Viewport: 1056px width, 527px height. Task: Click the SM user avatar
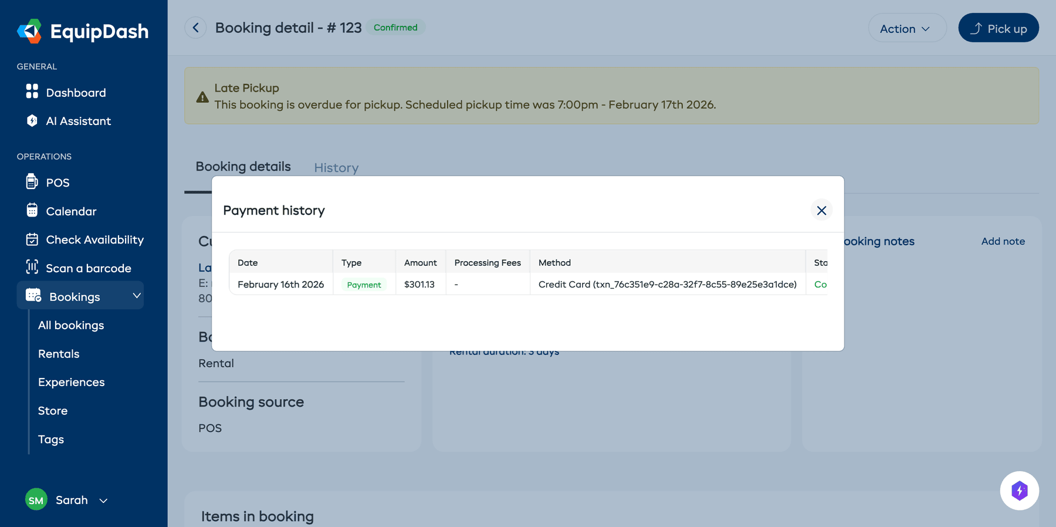coord(36,500)
